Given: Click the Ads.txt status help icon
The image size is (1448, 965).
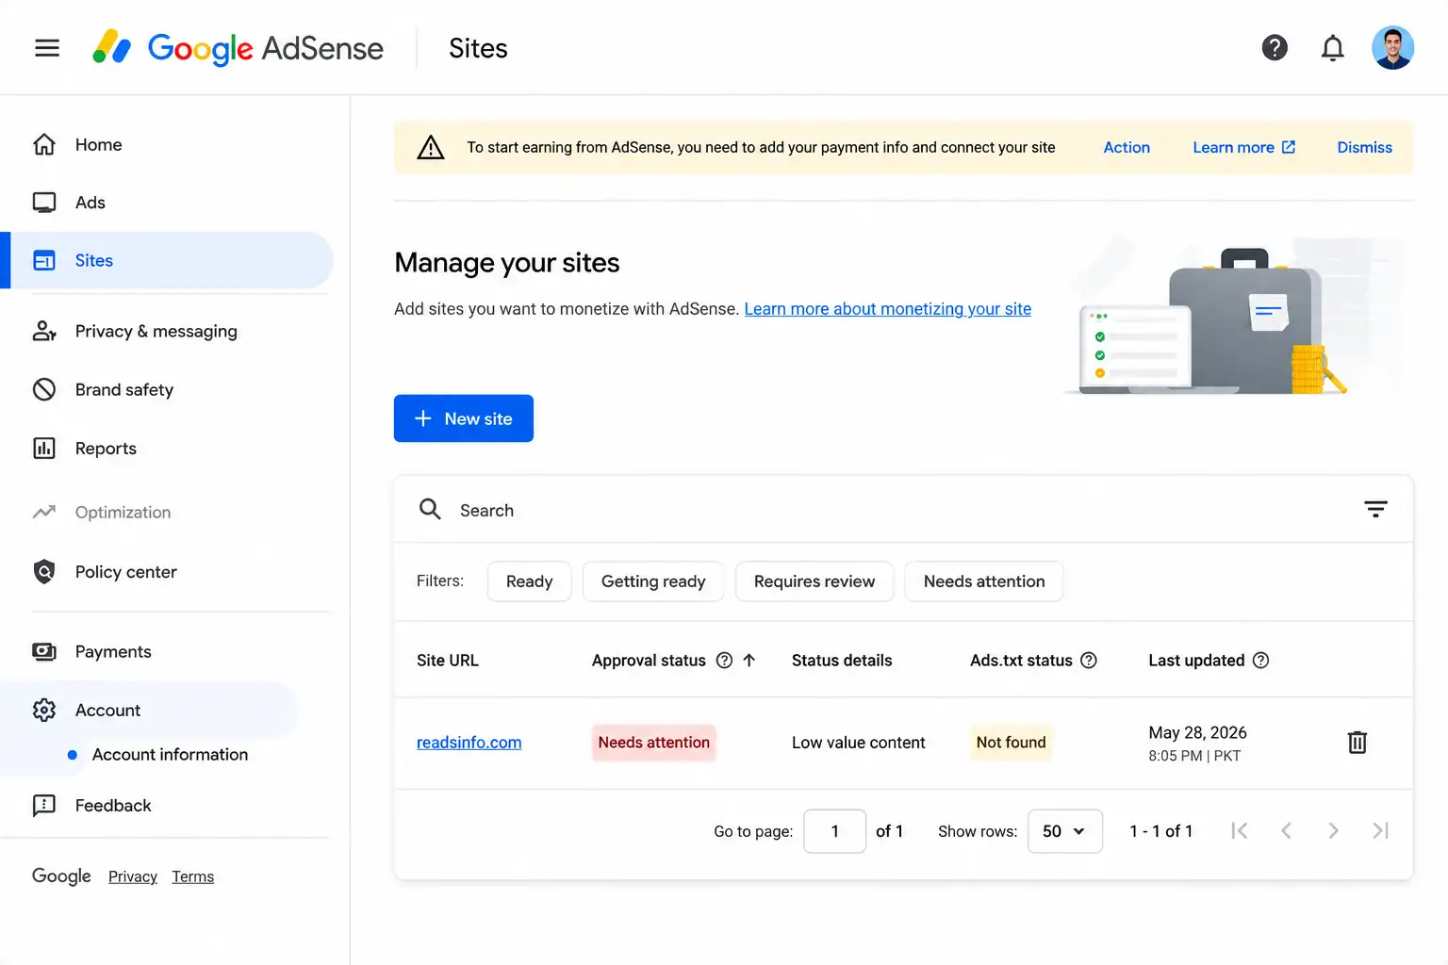Looking at the screenshot, I should pos(1089,660).
